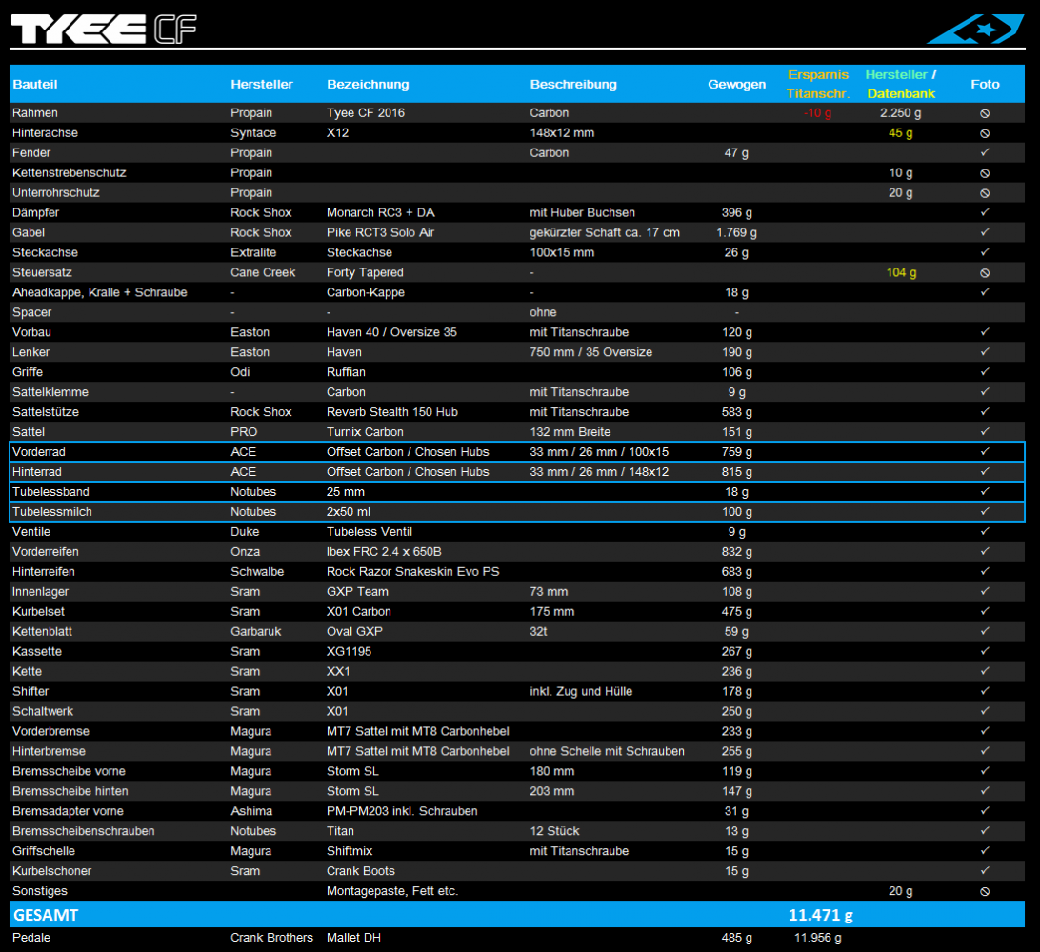Click the 1.769 g fork weight
This screenshot has height=952, width=1040.
point(736,232)
